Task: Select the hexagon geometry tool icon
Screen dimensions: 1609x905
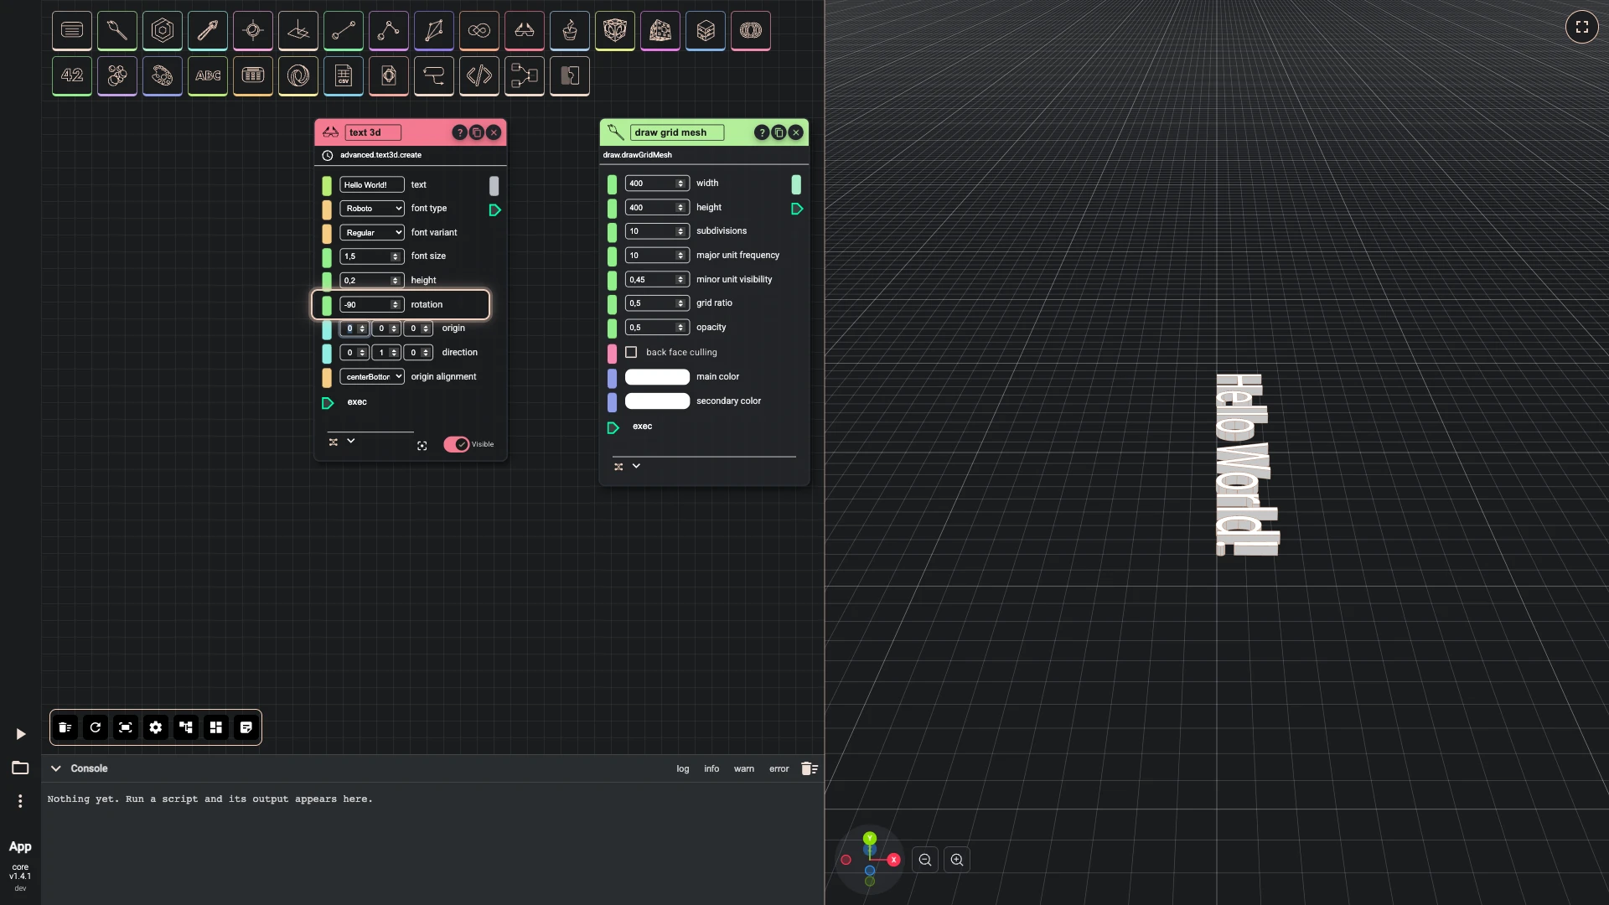Action: (x=163, y=31)
